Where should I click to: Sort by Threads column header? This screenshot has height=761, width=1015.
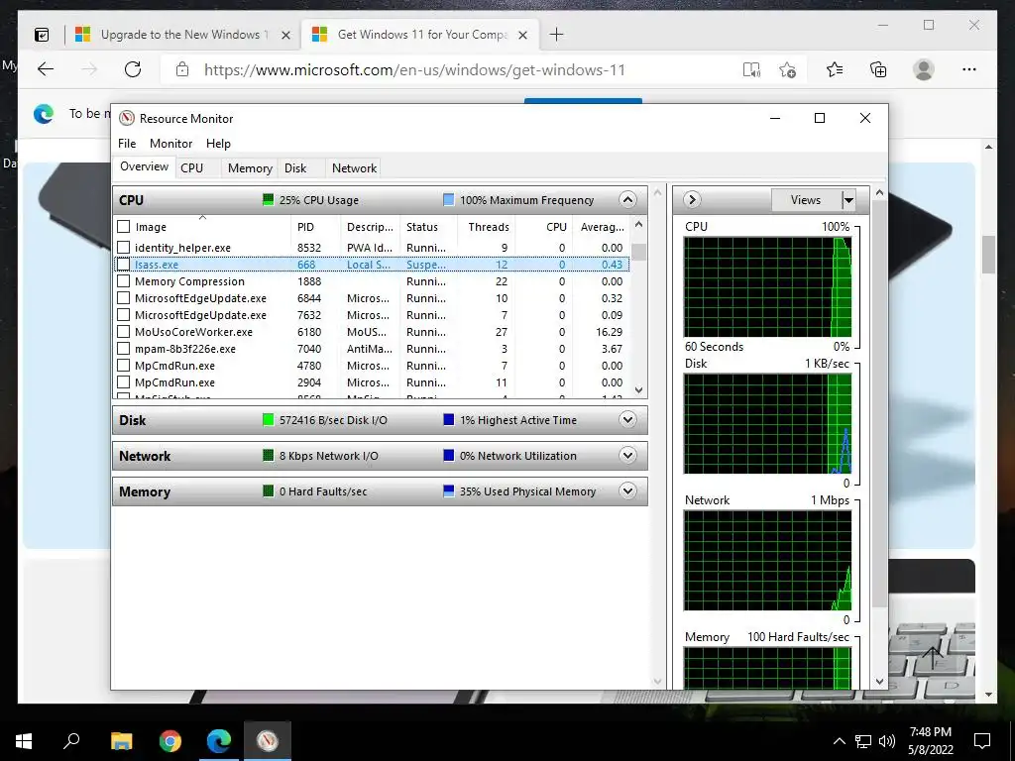[489, 227]
